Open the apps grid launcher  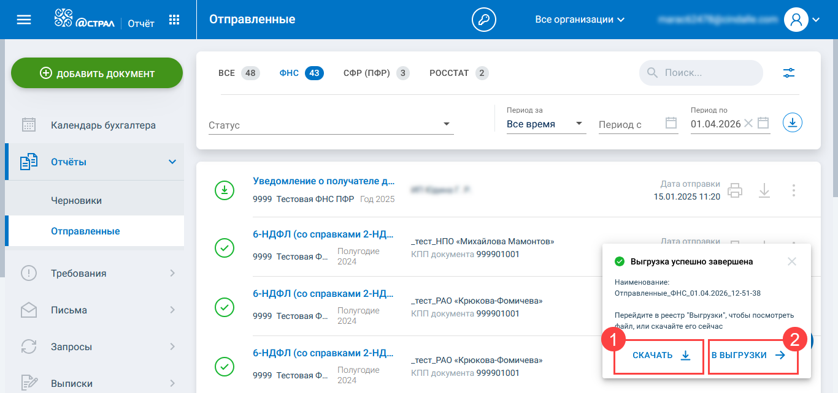[174, 20]
